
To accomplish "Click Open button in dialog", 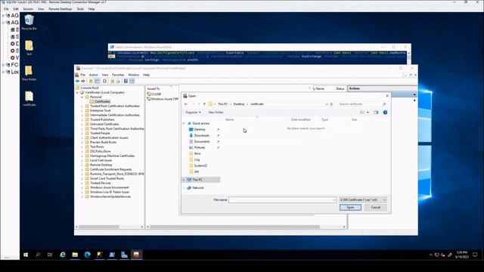I will [x=350, y=208].
